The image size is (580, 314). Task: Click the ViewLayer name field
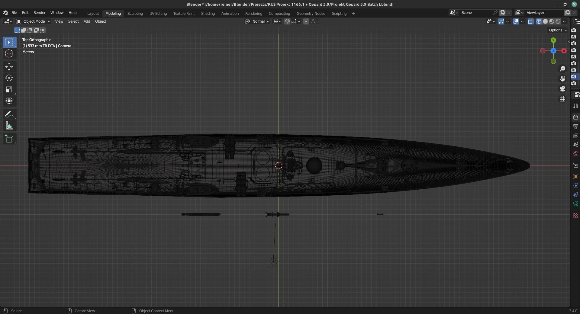(x=545, y=13)
